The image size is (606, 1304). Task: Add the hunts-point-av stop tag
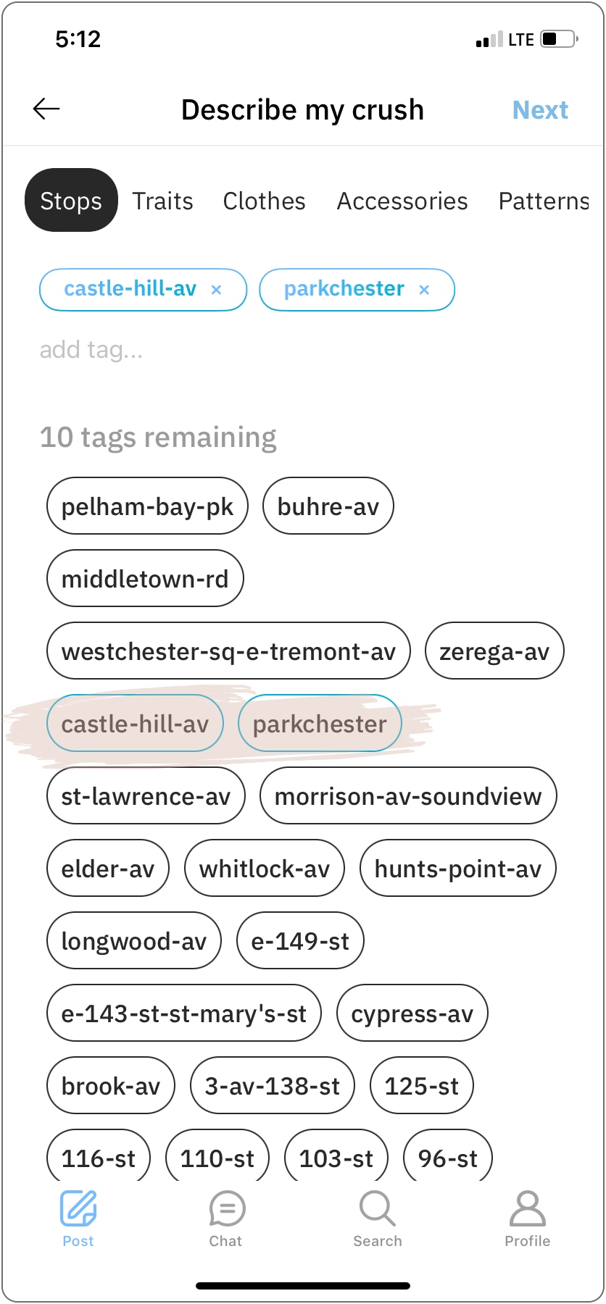point(457,869)
